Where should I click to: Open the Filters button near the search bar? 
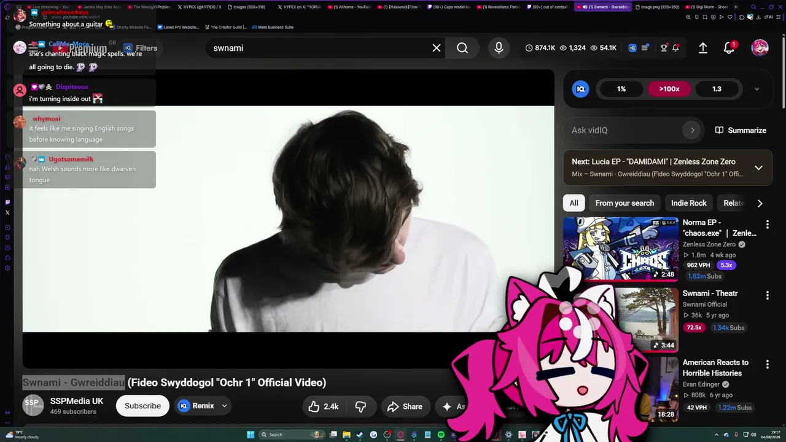(140, 48)
